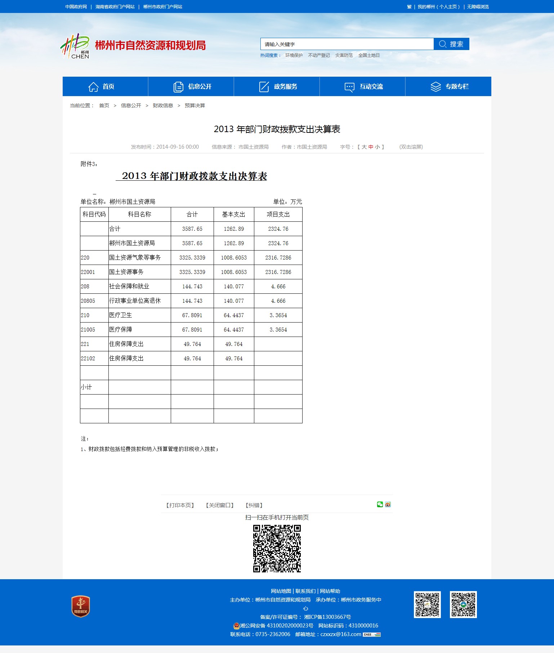Click the mobile page QR code
The height and width of the screenshot is (653, 554).
tap(277, 548)
